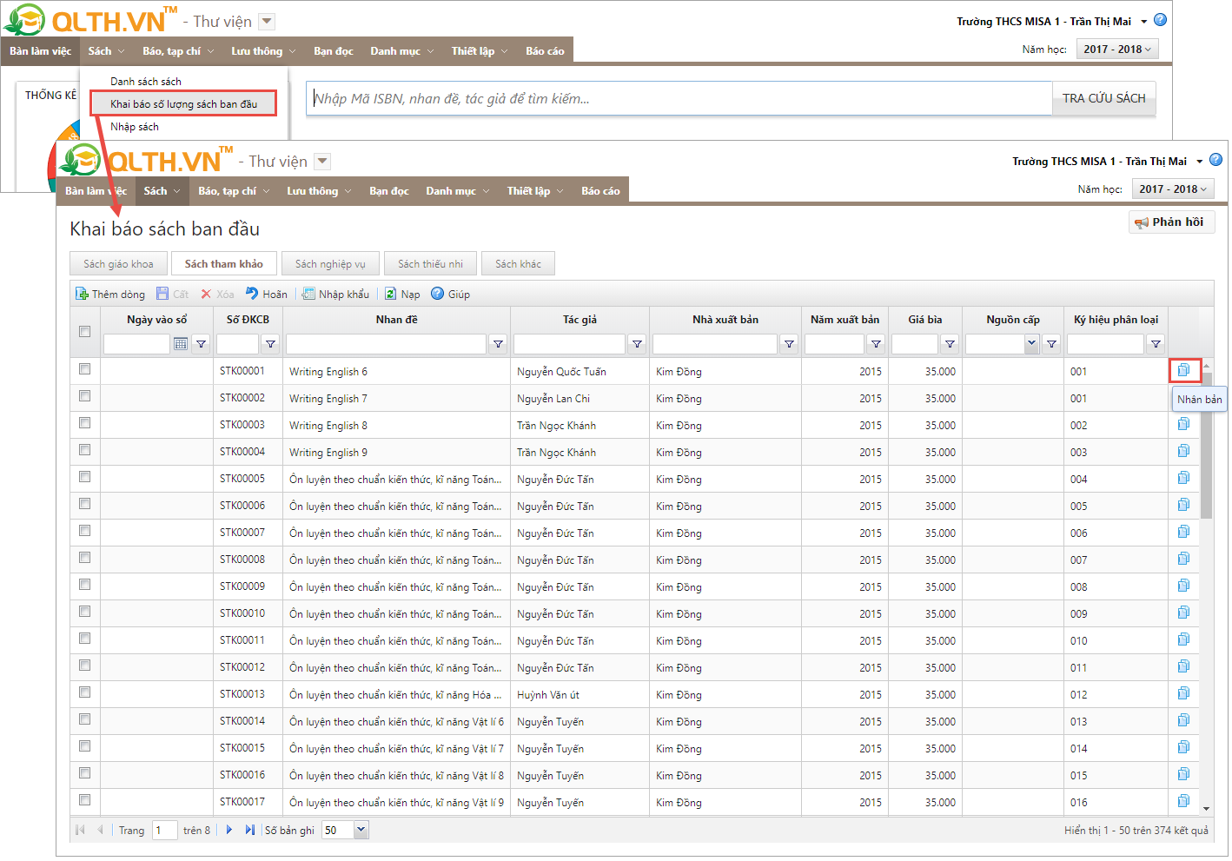Screen dimensions: 1232x861
Task: Click duplicate icon for row STK00001
Action: [x=1183, y=370]
